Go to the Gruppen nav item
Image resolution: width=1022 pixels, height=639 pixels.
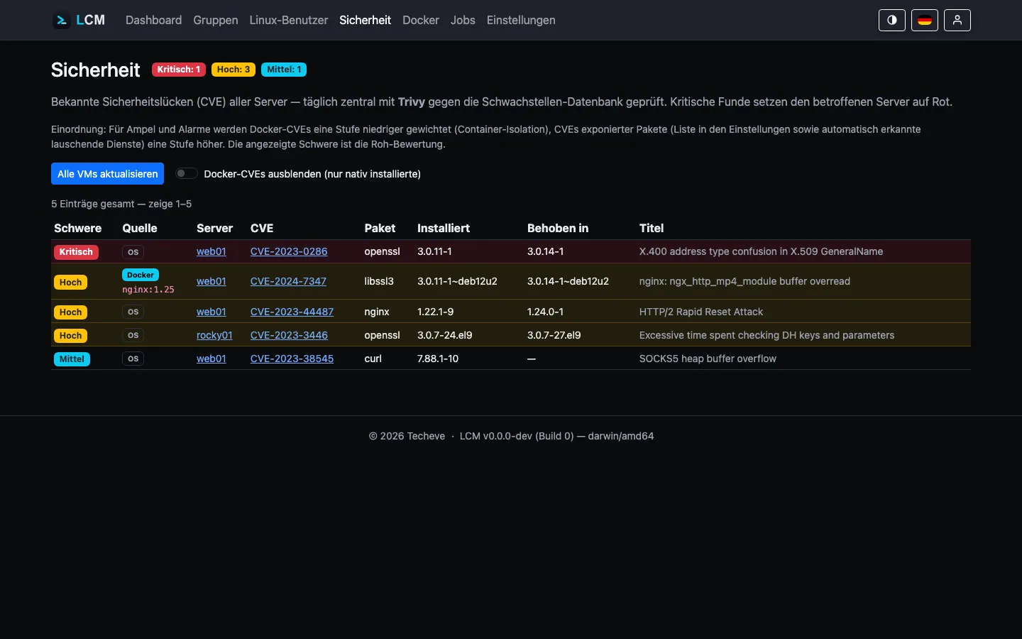click(x=215, y=20)
